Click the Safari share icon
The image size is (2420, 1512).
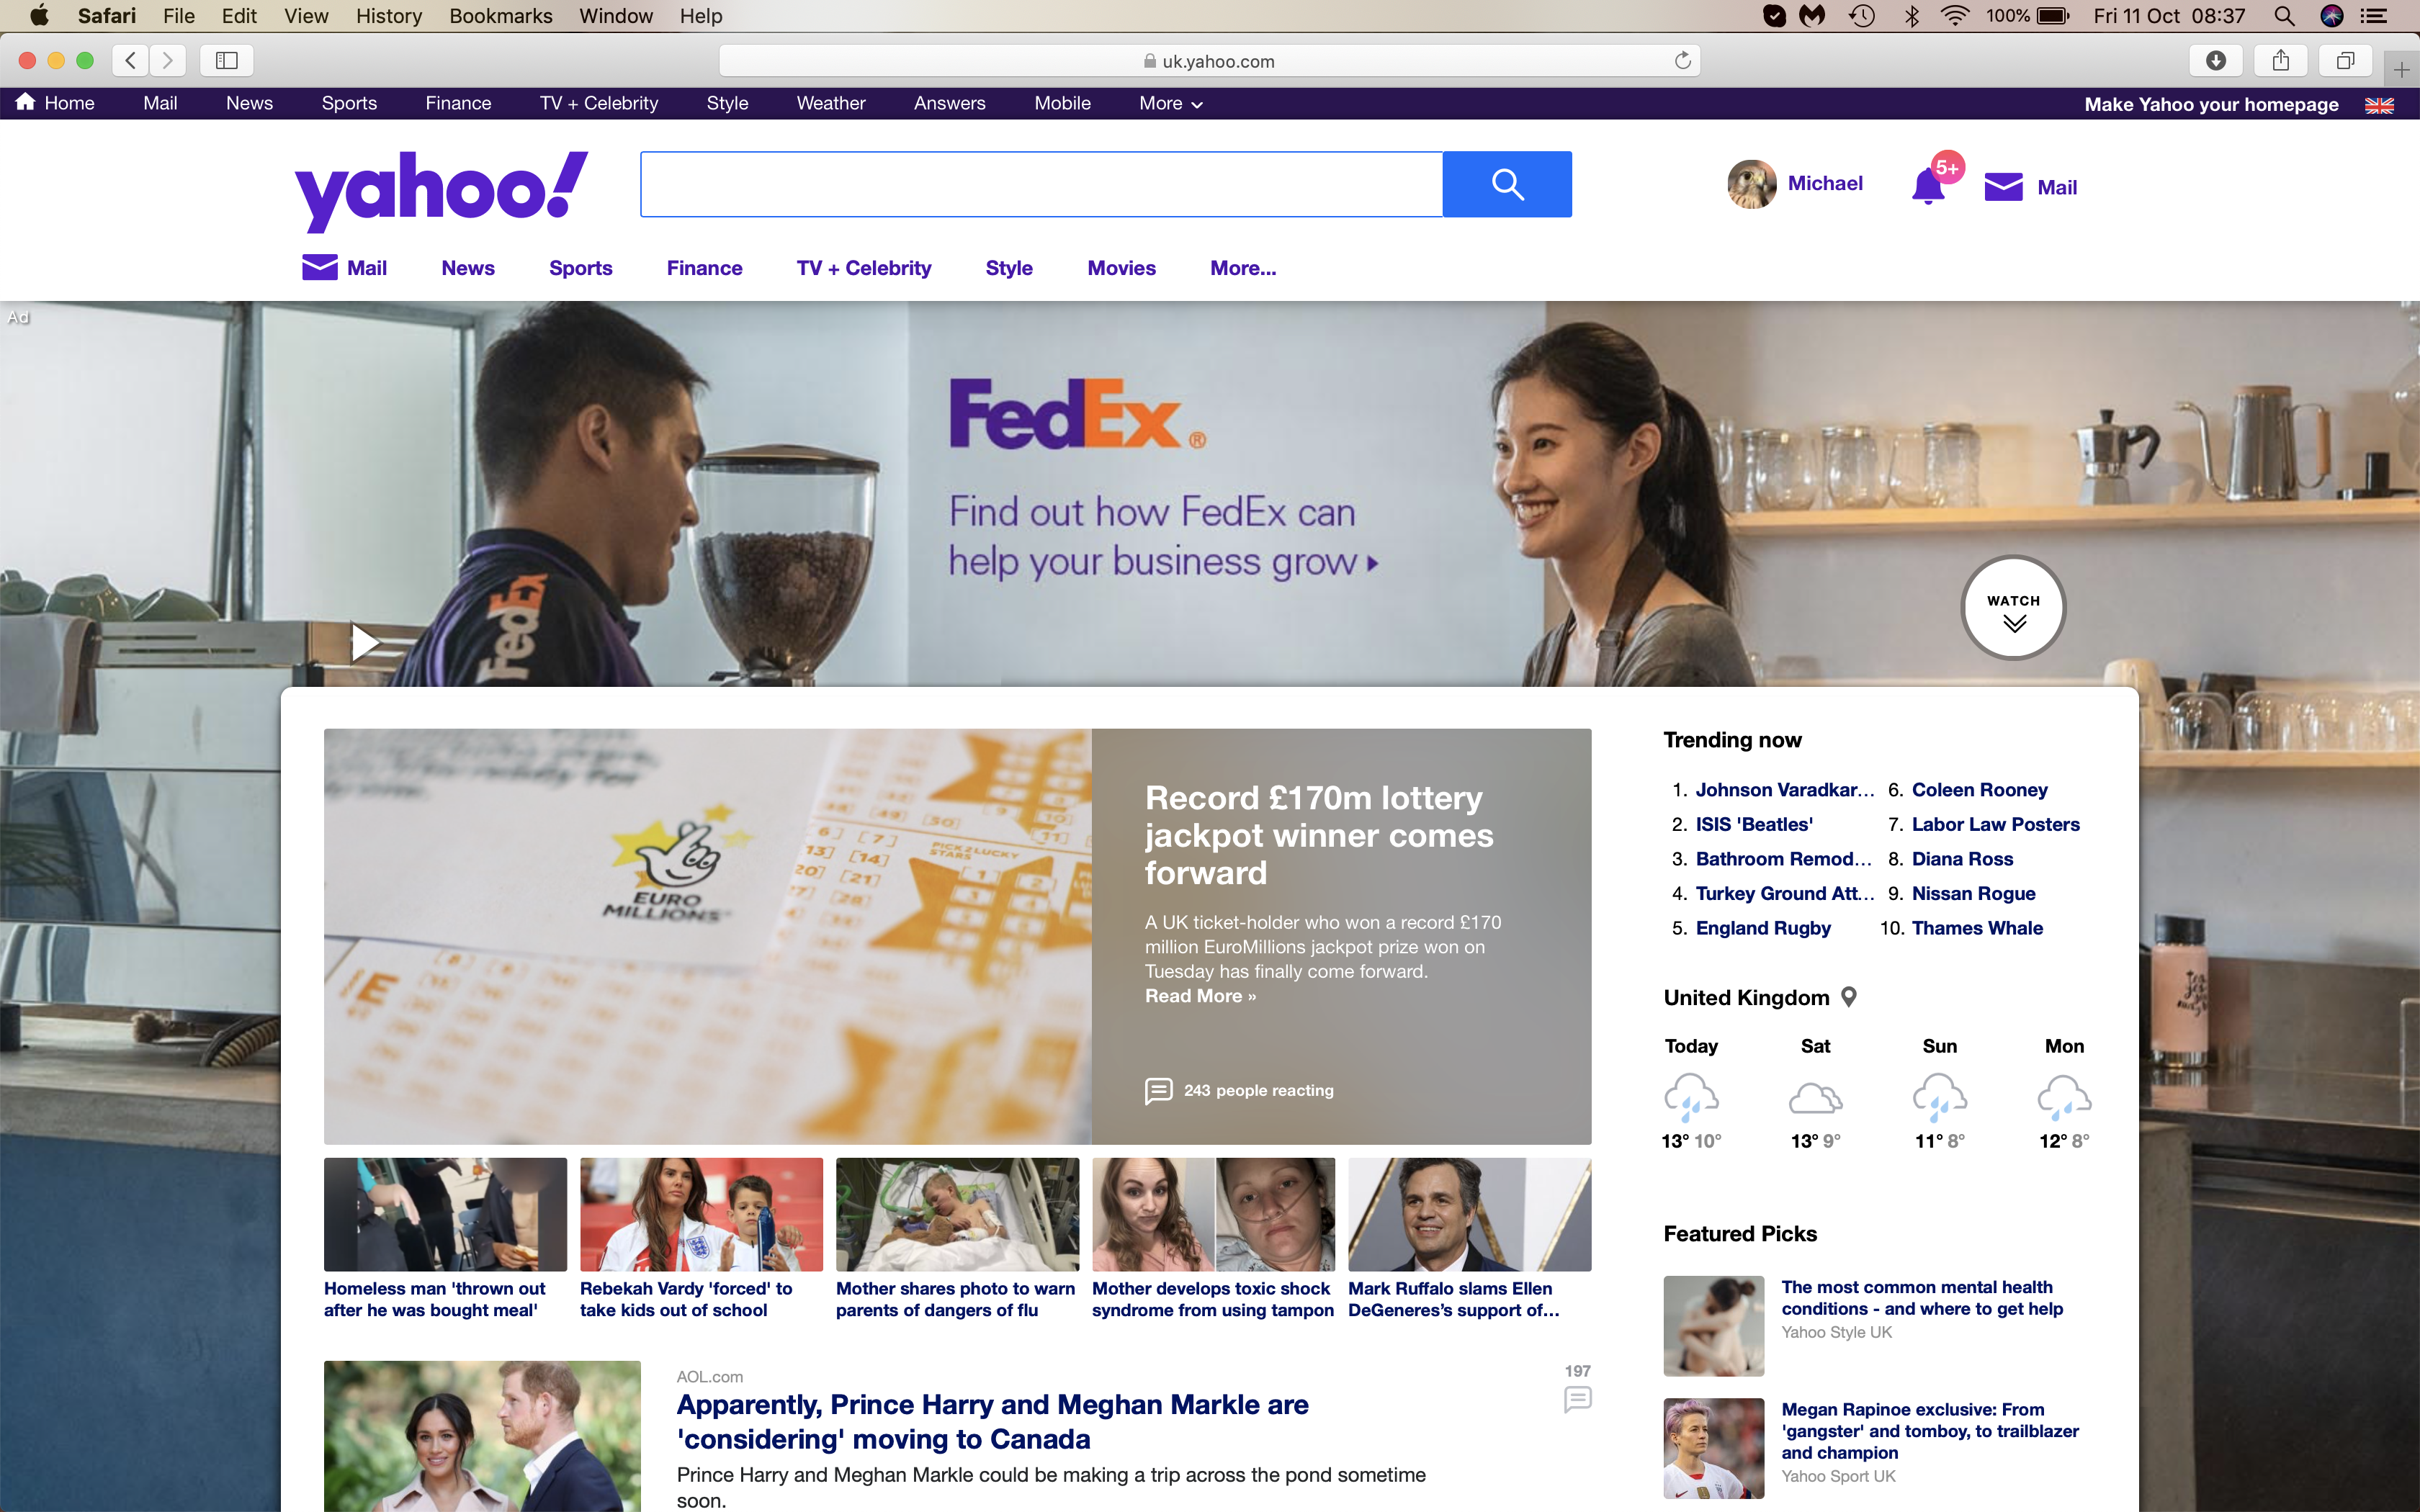(x=2281, y=61)
